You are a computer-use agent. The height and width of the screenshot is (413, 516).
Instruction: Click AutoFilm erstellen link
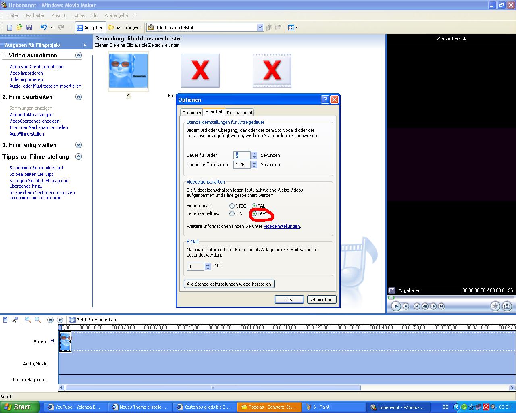pos(27,134)
